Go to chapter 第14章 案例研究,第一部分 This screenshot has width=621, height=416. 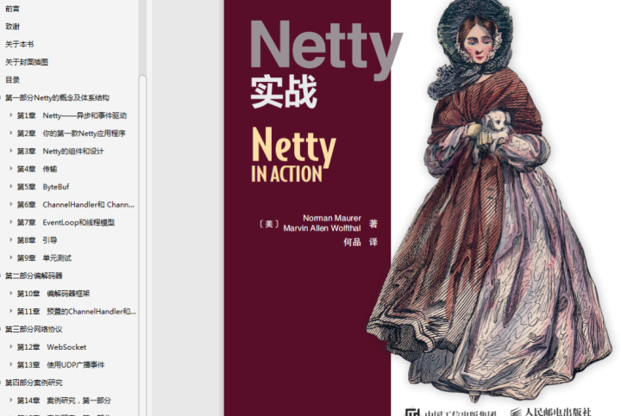[x=64, y=400]
